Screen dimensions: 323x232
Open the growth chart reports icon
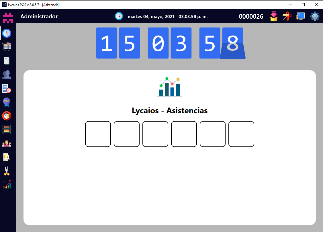pos(7,185)
